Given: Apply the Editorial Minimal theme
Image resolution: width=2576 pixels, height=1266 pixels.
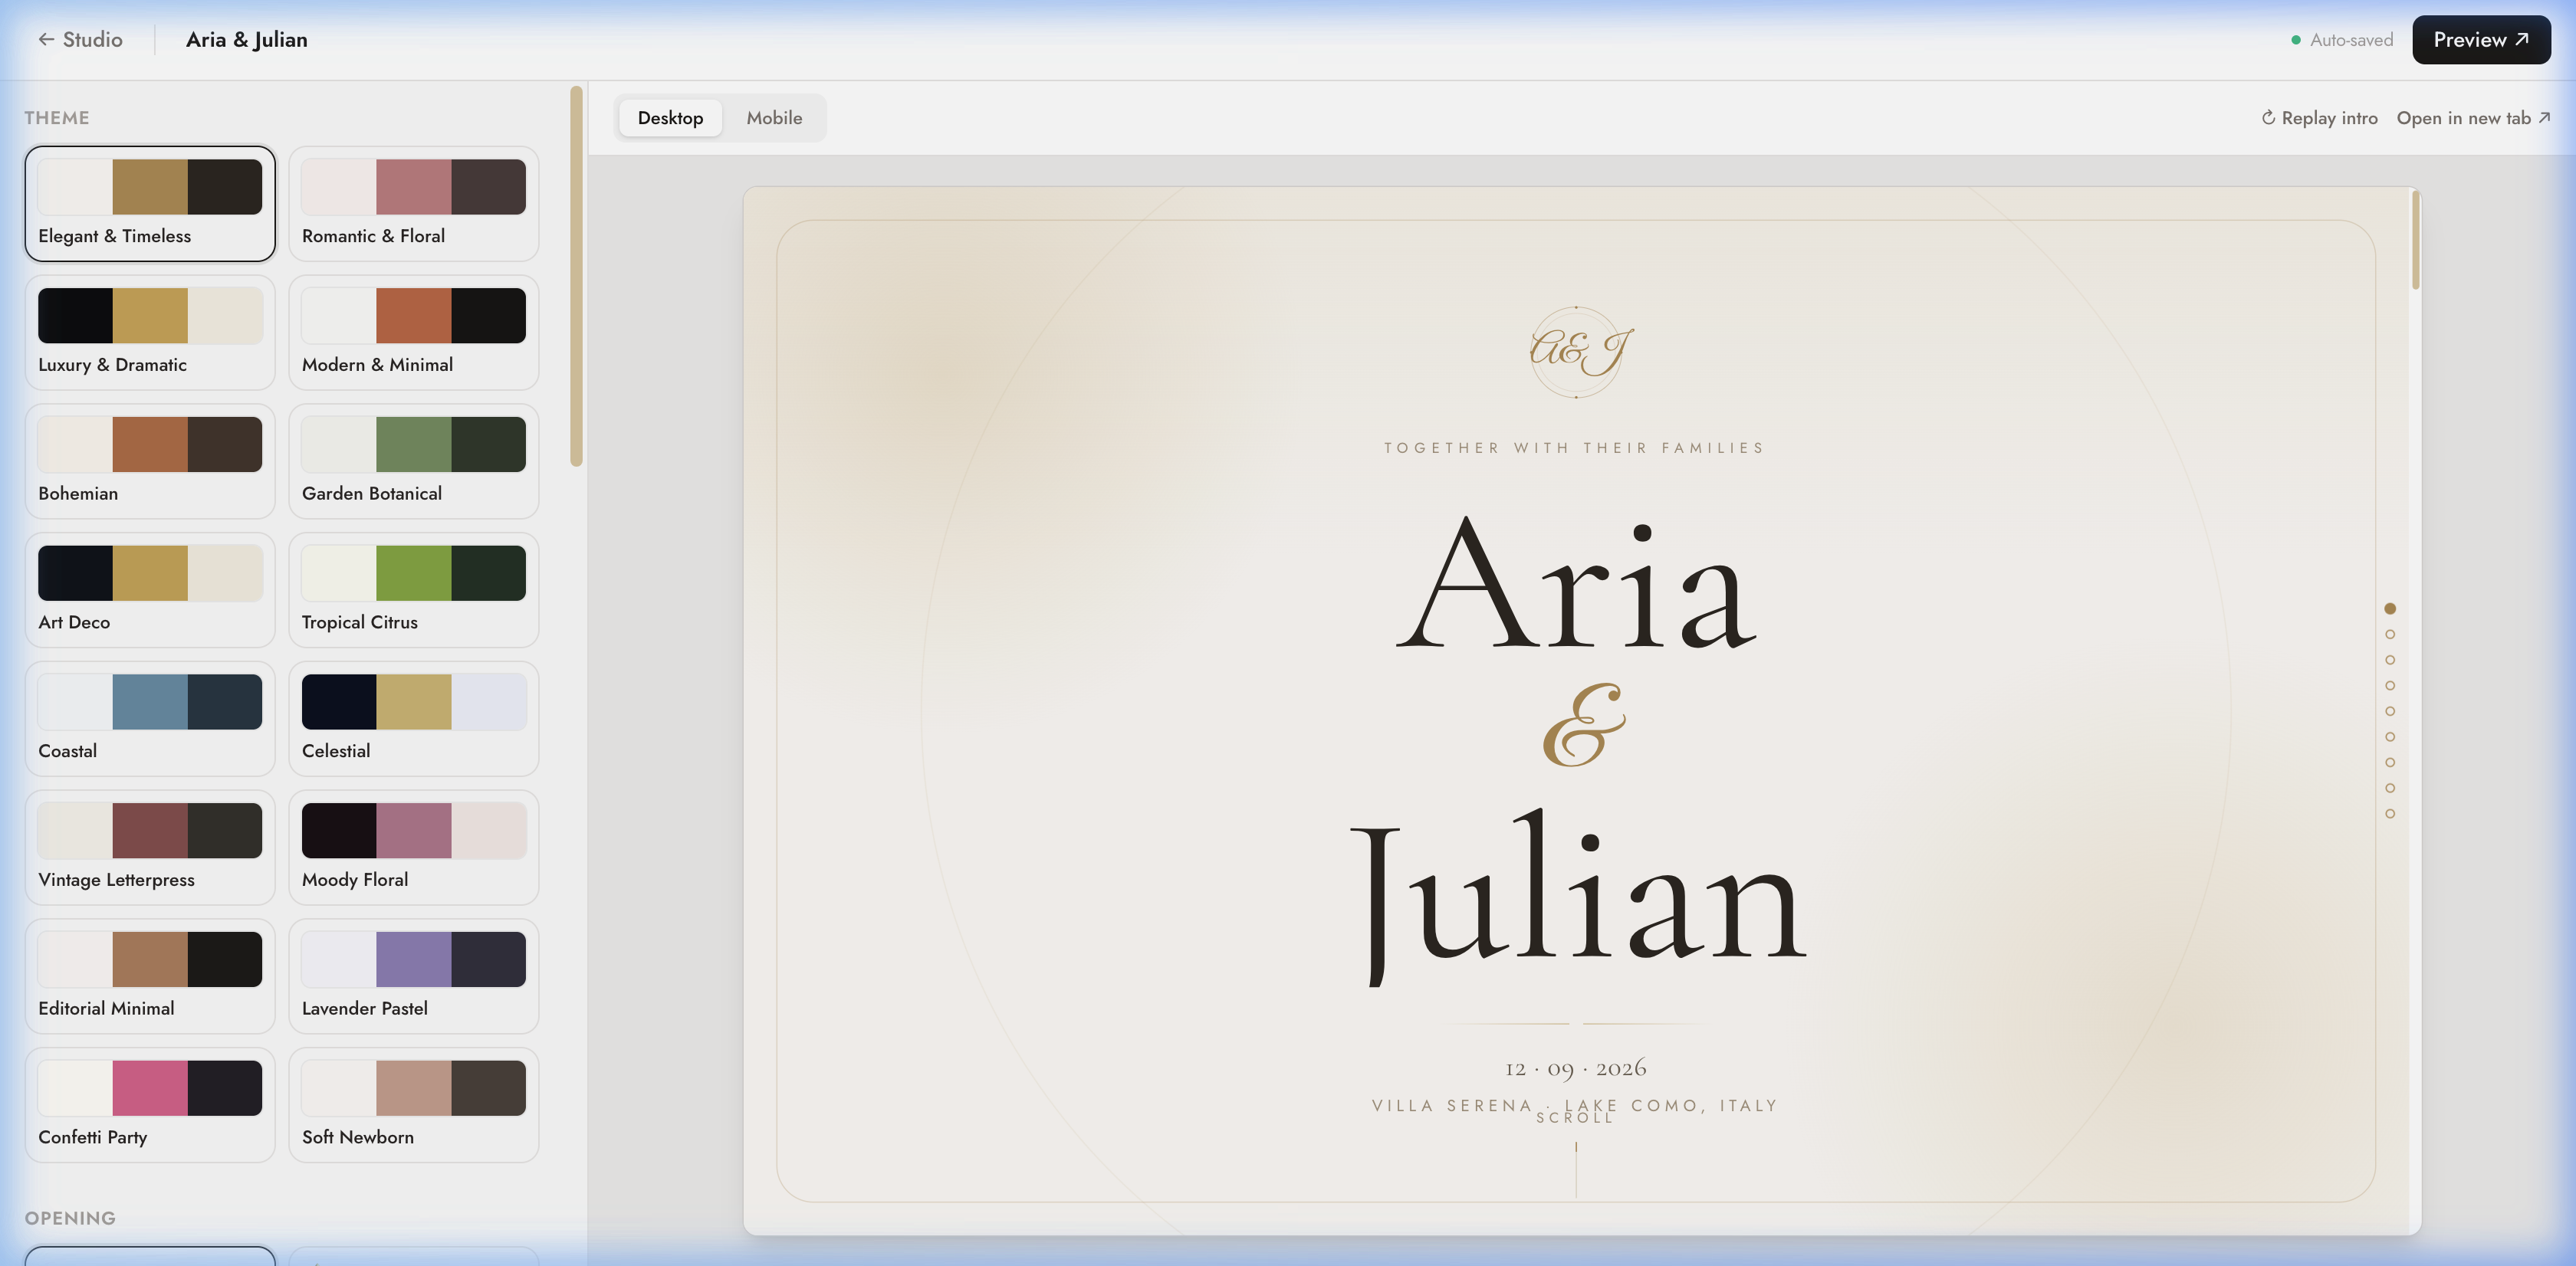Looking at the screenshot, I should point(150,977).
